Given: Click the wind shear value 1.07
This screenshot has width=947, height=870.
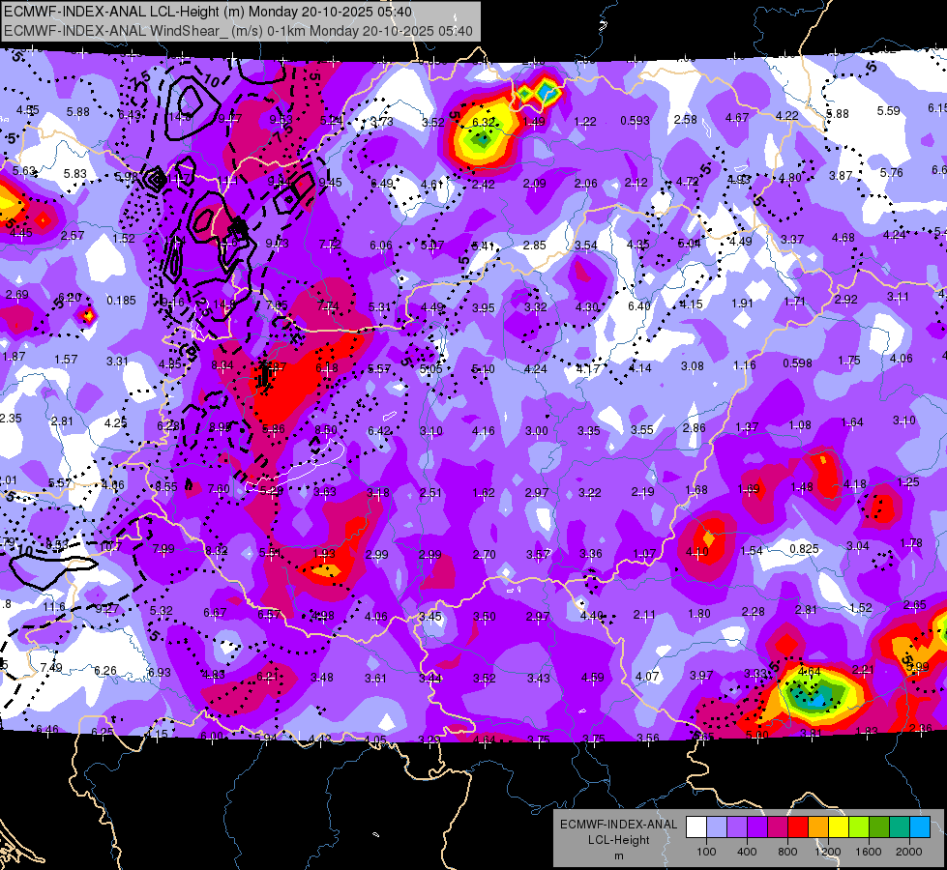Looking at the screenshot, I should 644,553.
